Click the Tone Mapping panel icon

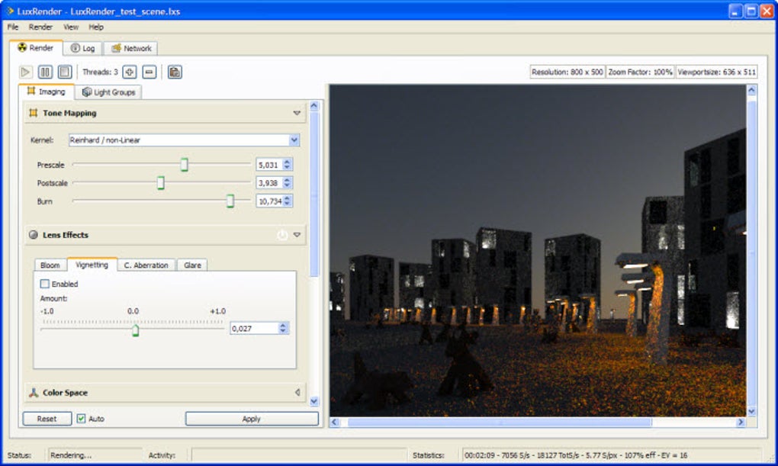point(34,112)
